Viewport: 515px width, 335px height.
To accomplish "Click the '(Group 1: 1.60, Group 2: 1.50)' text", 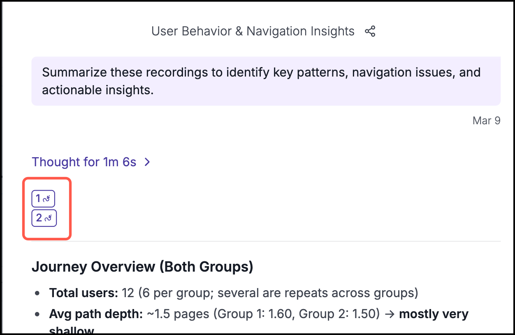I will tap(295, 314).
